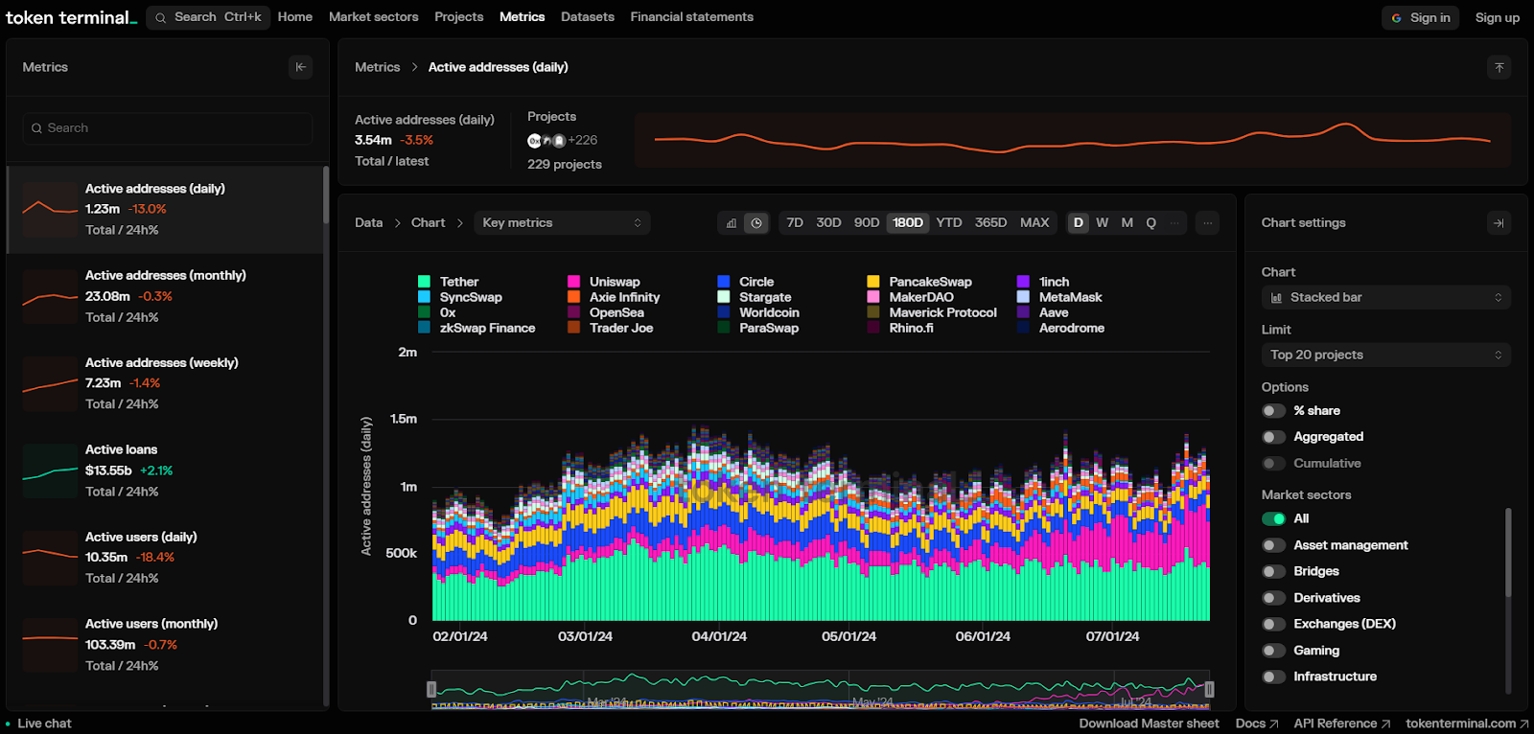This screenshot has width=1534, height=734.
Task: Open the Top 20 projects limit dropdown
Action: (1386, 356)
